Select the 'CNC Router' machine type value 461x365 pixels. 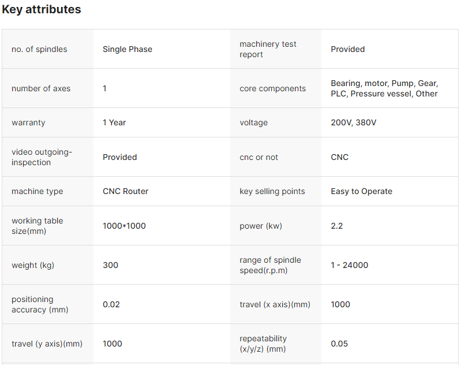(125, 191)
